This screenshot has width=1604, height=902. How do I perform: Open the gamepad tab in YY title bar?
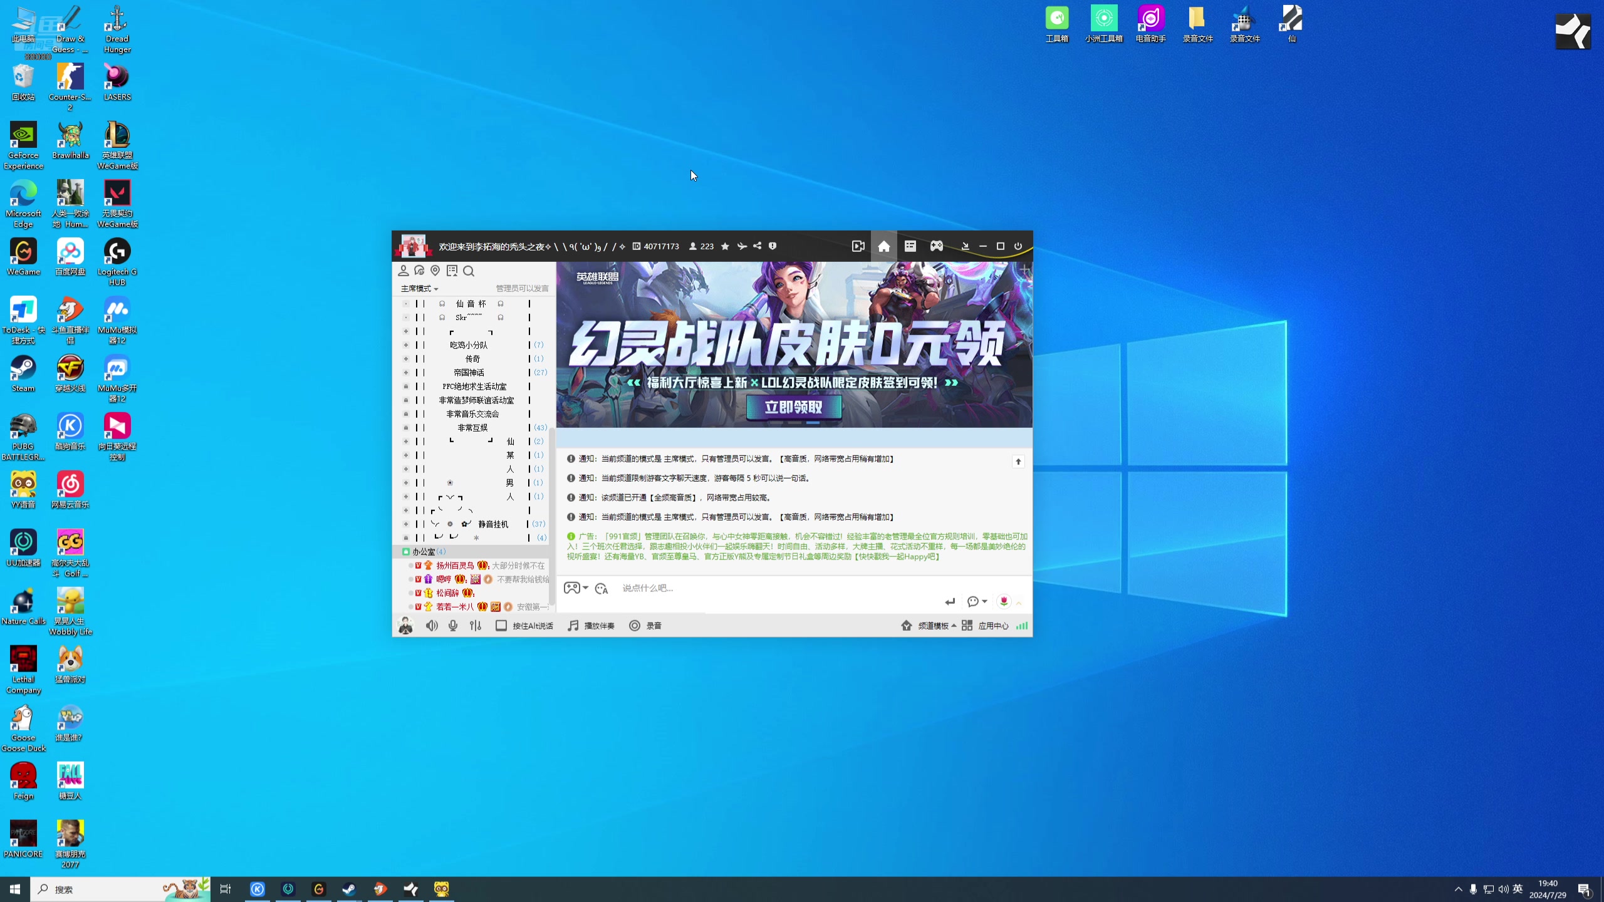click(936, 246)
